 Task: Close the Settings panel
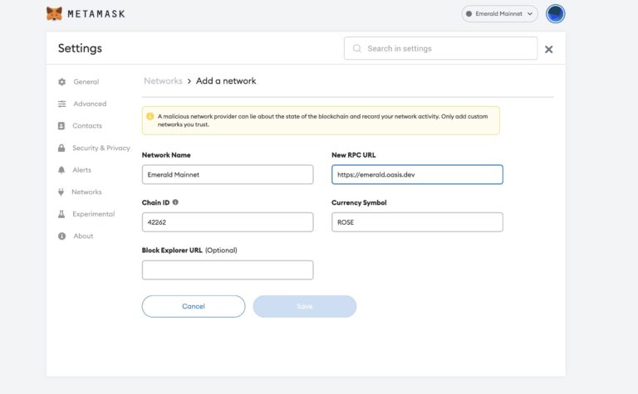tap(548, 49)
